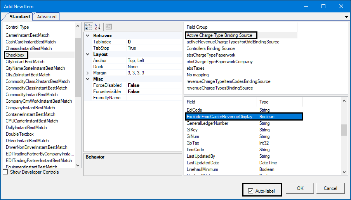Click the Cancel button
Image resolution: width=351 pixels, height=200 pixels.
click(x=330, y=188)
